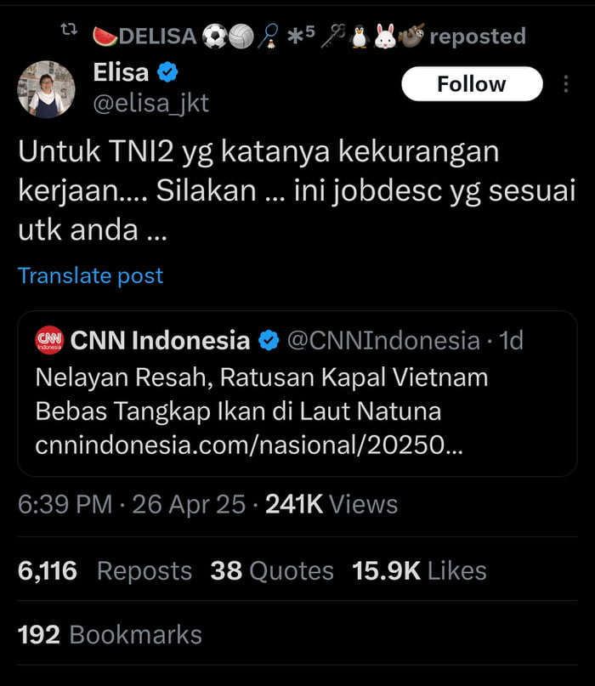Click the repost arrows icon above the post
This screenshot has height=686, width=595.
pos(69,28)
